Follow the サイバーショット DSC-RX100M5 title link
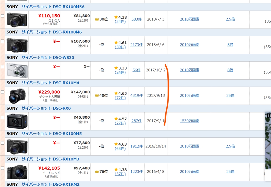 point(52,134)
